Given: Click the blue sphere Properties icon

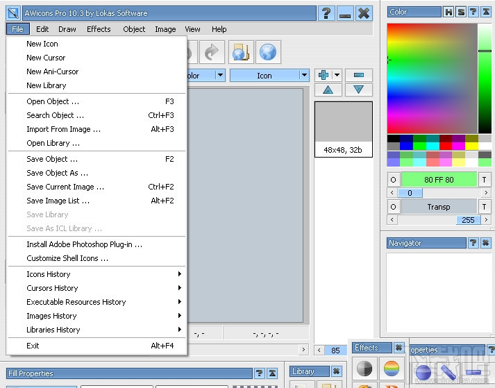Looking at the screenshot, I should point(423,372).
